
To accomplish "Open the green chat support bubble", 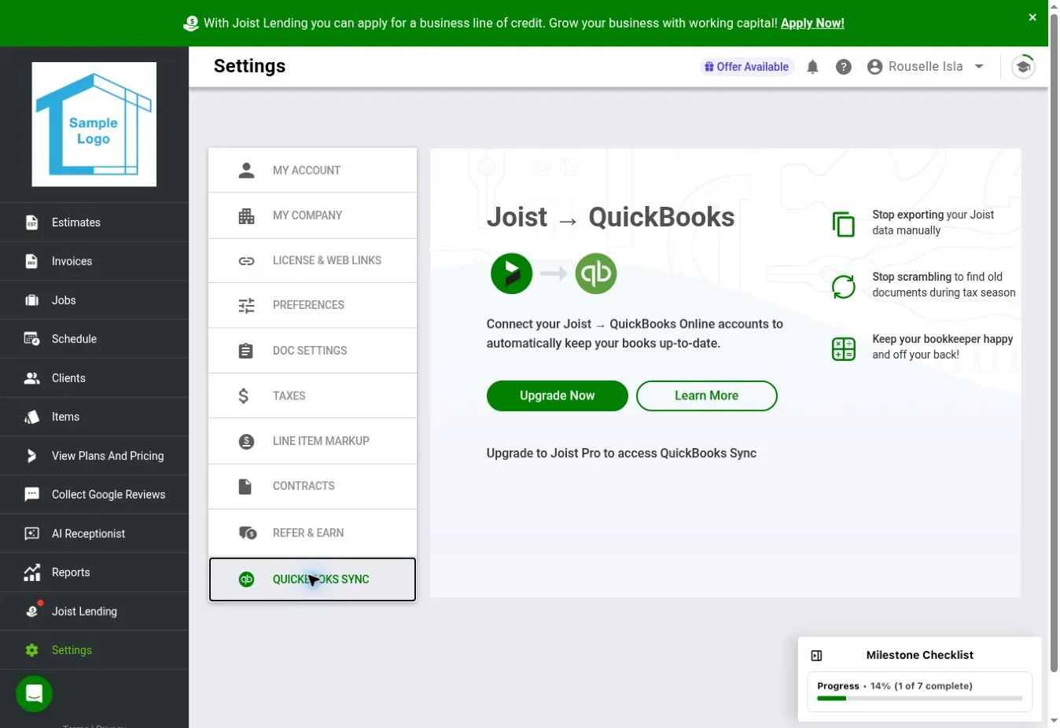I will pos(34,694).
